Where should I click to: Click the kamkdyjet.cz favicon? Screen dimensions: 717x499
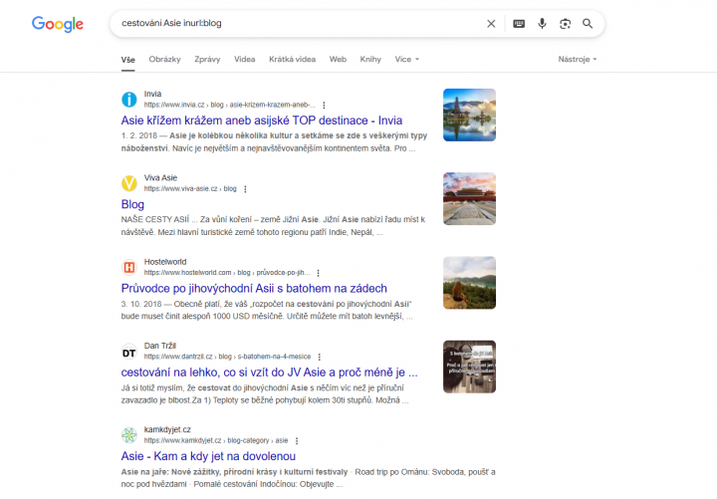[x=128, y=435]
